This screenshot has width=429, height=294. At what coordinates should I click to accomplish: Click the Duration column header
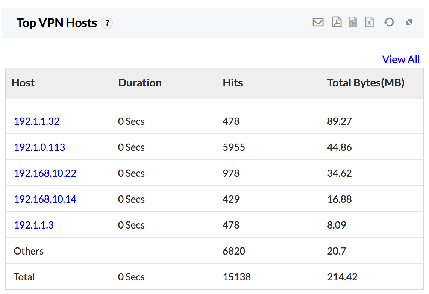pos(140,83)
